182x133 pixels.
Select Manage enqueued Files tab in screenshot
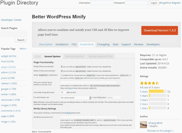pos(100,57)
